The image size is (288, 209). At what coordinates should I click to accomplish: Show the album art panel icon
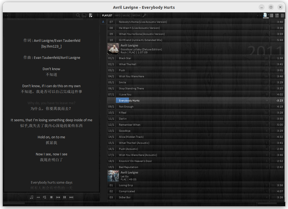(x=84, y=15)
